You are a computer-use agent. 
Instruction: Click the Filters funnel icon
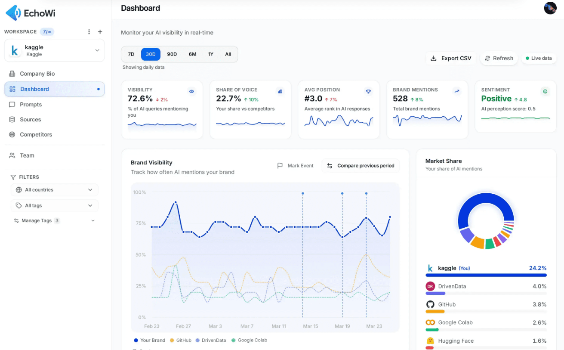coord(13,177)
